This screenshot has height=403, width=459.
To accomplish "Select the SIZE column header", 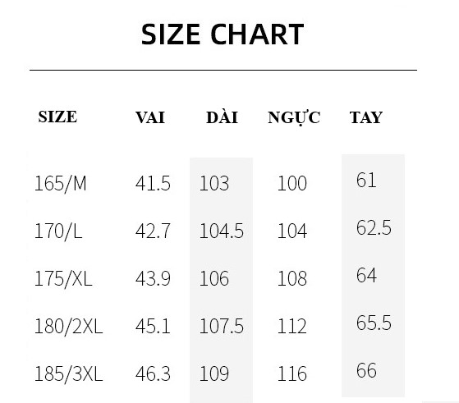I will (57, 117).
